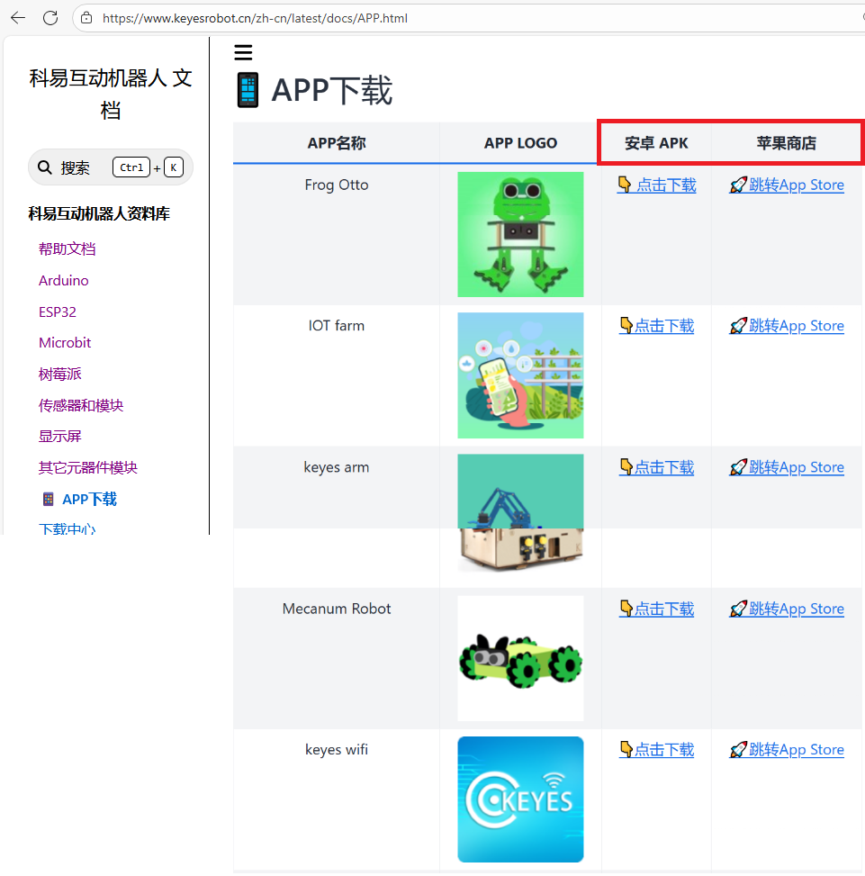Open the App Store link for Mecanum Robot
865x876 pixels.
(x=787, y=609)
